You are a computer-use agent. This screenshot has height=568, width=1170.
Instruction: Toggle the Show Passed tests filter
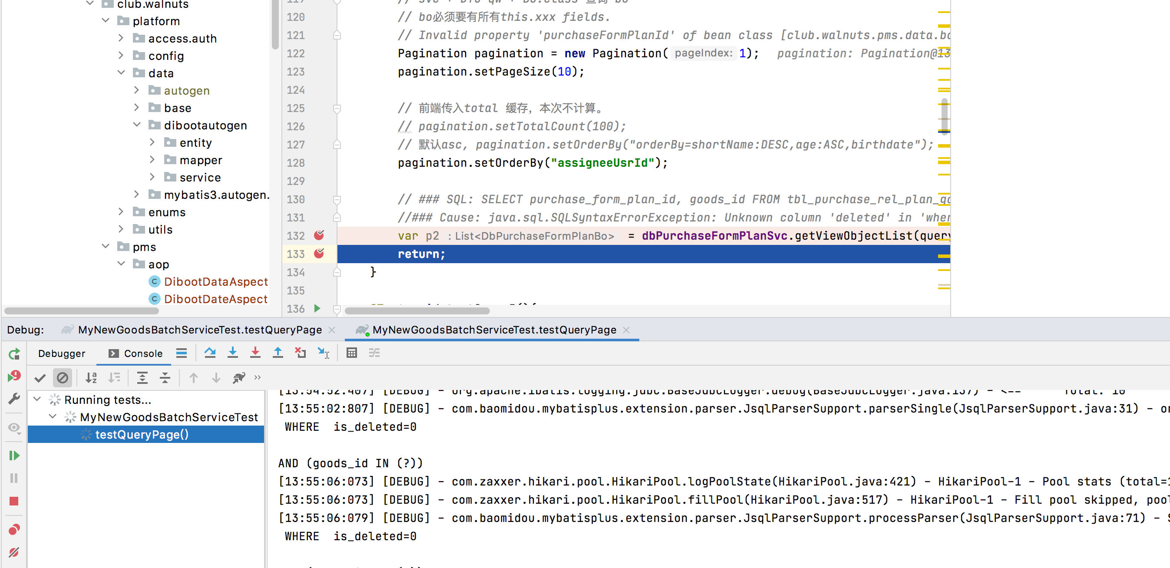coord(40,377)
